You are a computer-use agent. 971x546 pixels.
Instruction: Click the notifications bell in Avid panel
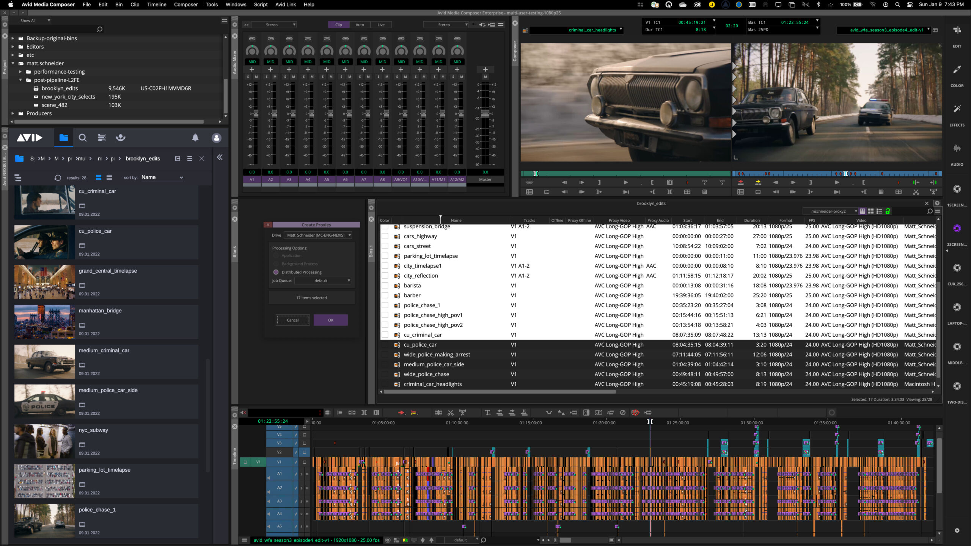coord(195,138)
